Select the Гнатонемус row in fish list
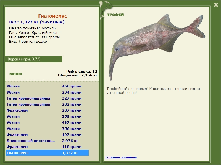Viewport: 221px width, 165px height. click(47, 153)
